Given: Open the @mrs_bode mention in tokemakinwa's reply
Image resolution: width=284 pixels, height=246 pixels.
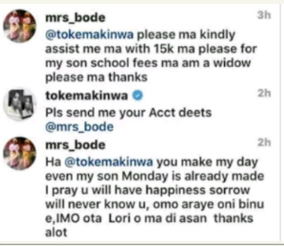Looking at the screenshot, I should pyautogui.click(x=79, y=127).
